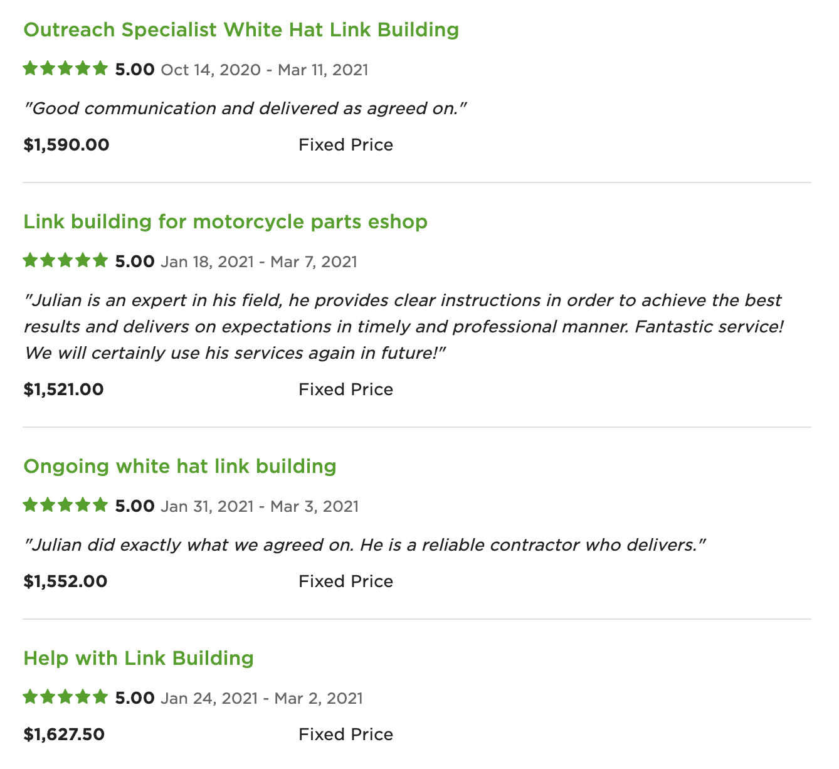The width and height of the screenshot is (839, 769).
Task: Click the $1,521.00 amount
Action: point(64,390)
